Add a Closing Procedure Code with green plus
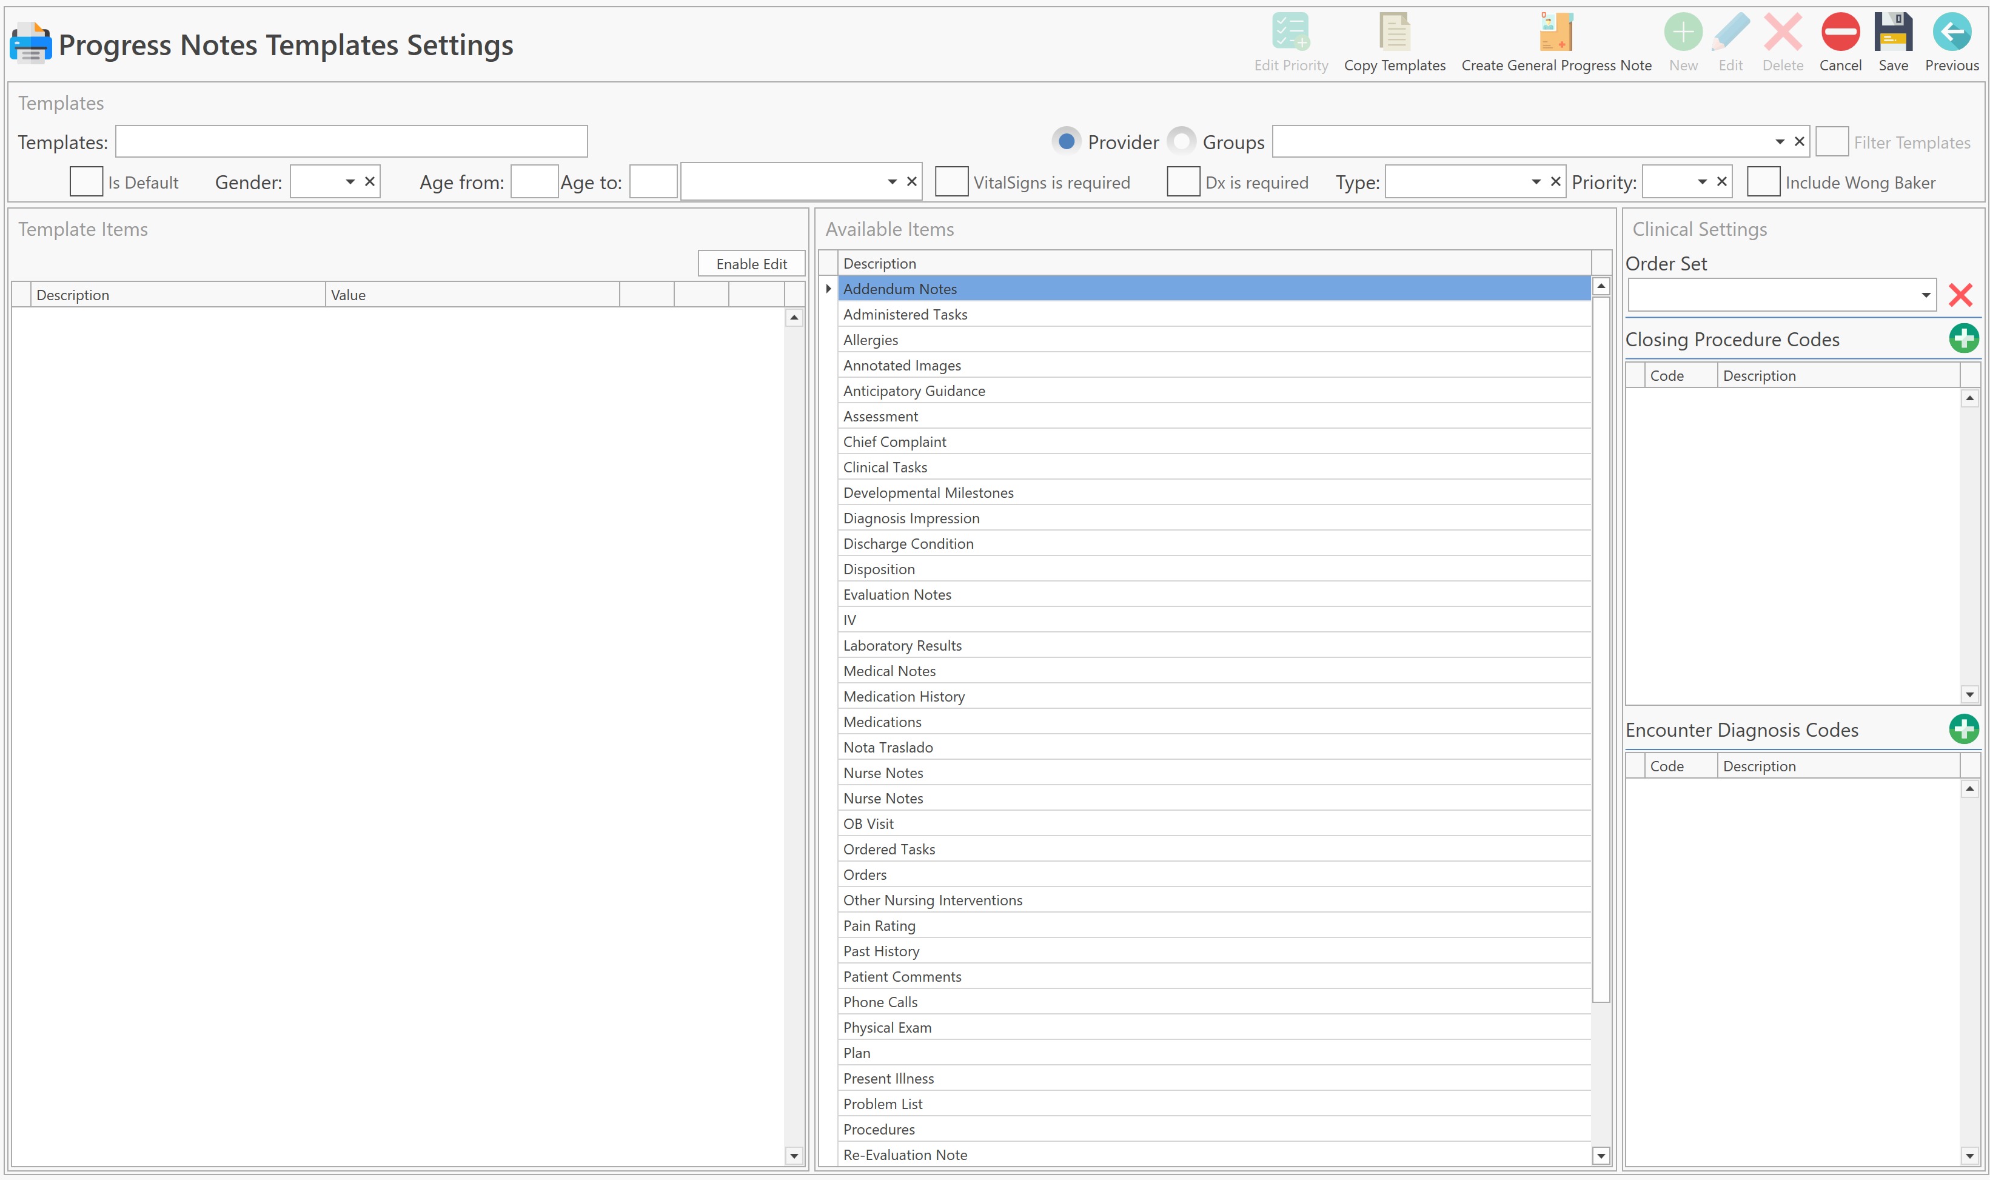The height and width of the screenshot is (1180, 1990). click(x=1963, y=339)
